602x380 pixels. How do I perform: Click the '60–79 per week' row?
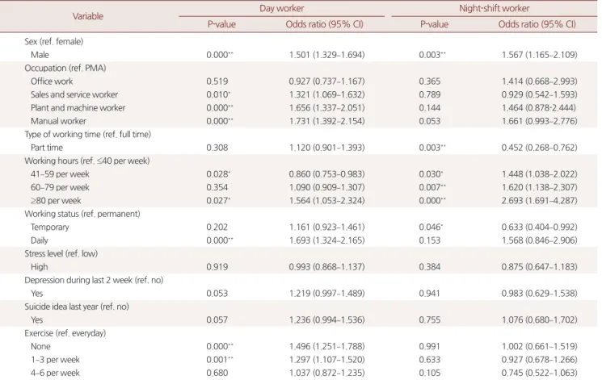[x=60, y=187]
